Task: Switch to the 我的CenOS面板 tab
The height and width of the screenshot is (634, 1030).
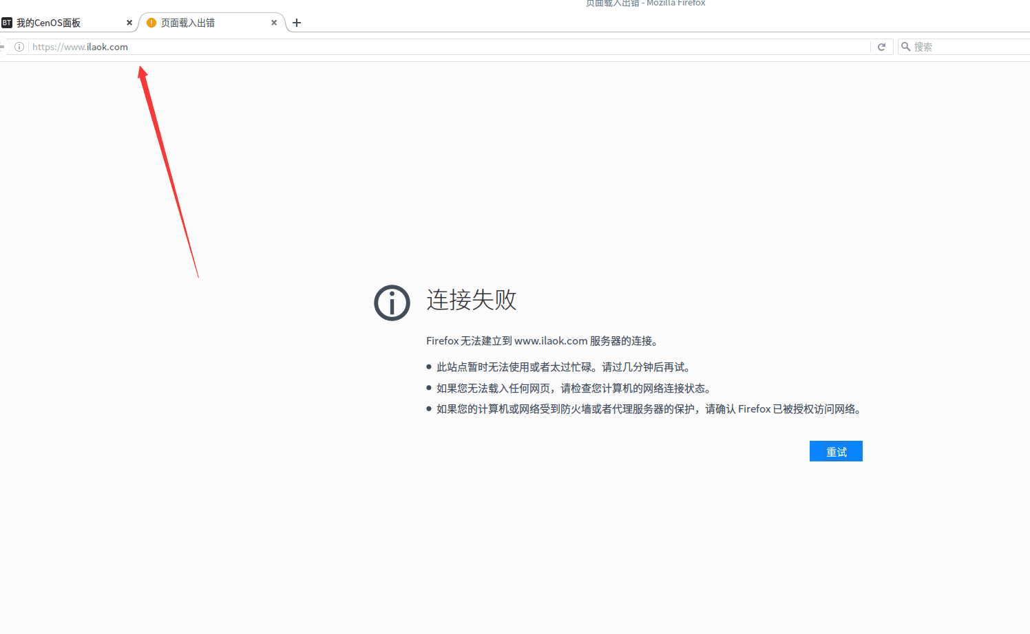Action: tap(67, 23)
